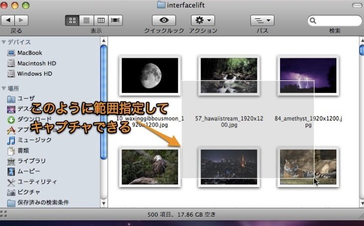Open ユーティリティ in the sidebar

[37, 182]
